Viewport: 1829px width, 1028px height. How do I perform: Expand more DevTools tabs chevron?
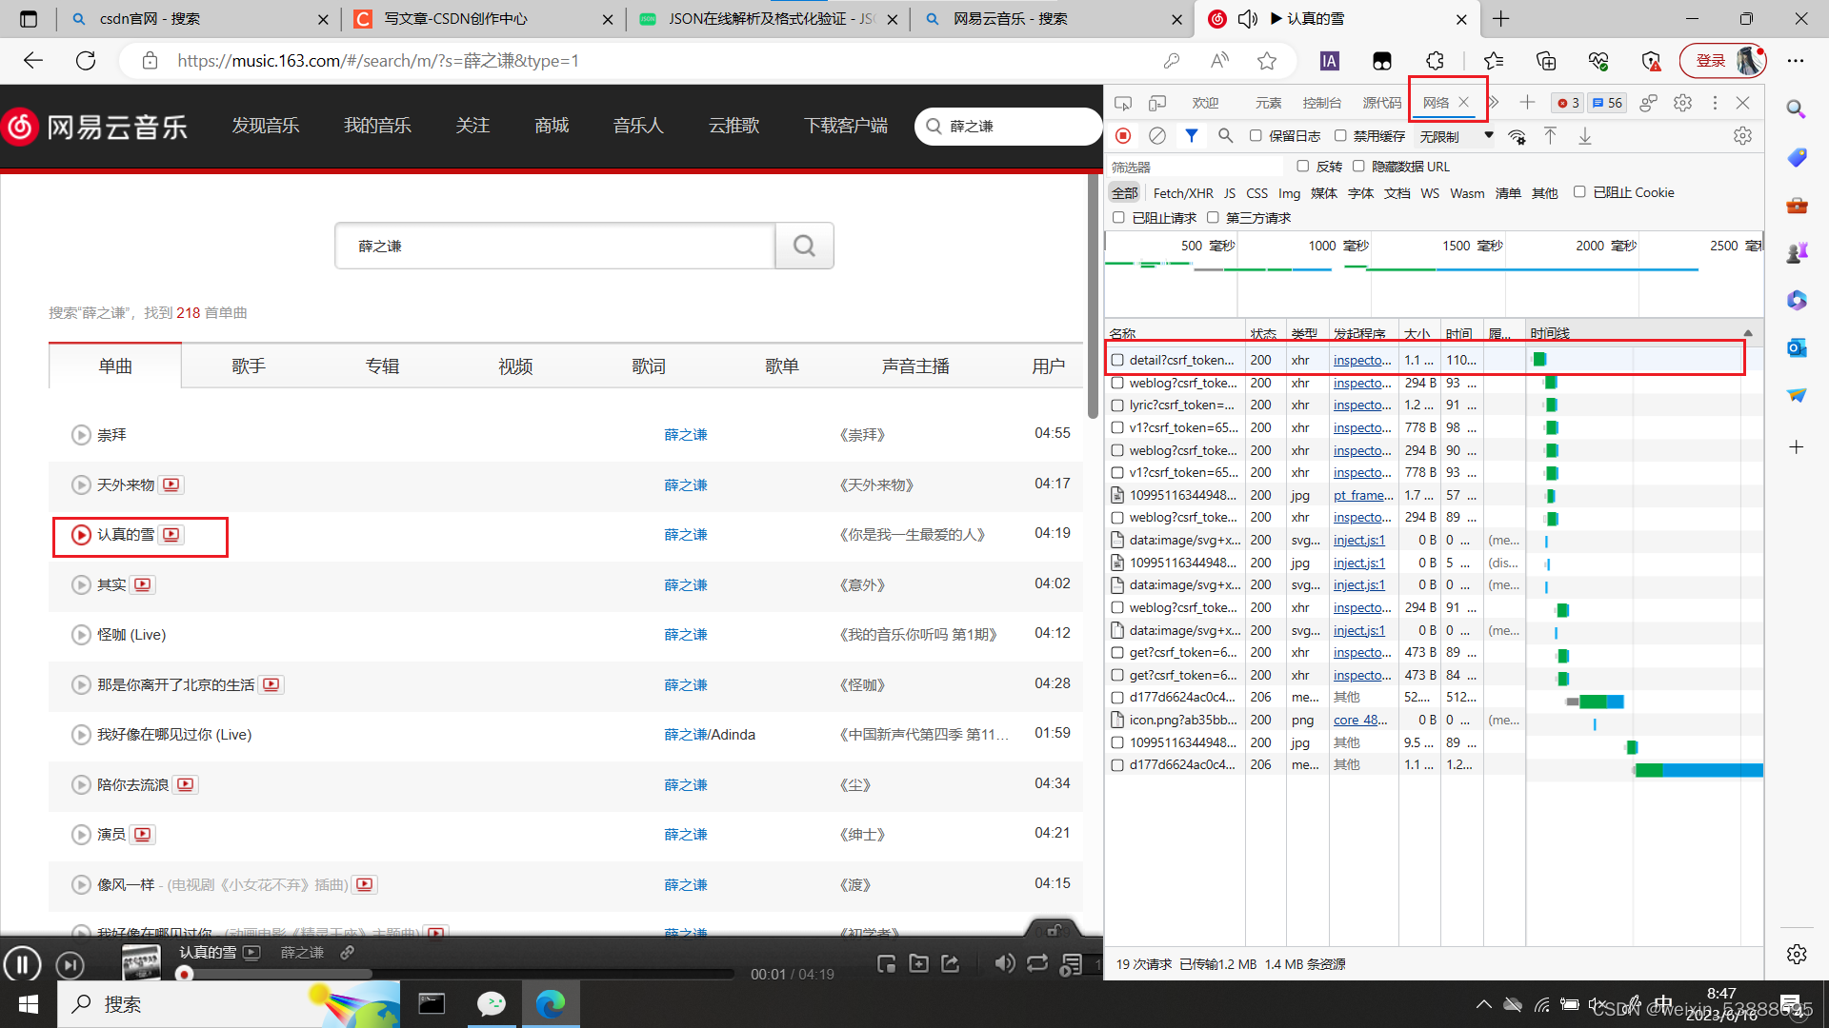tap(1494, 103)
